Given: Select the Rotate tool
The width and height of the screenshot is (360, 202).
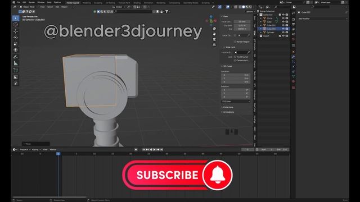Looking at the screenshot, I should click(16, 38).
